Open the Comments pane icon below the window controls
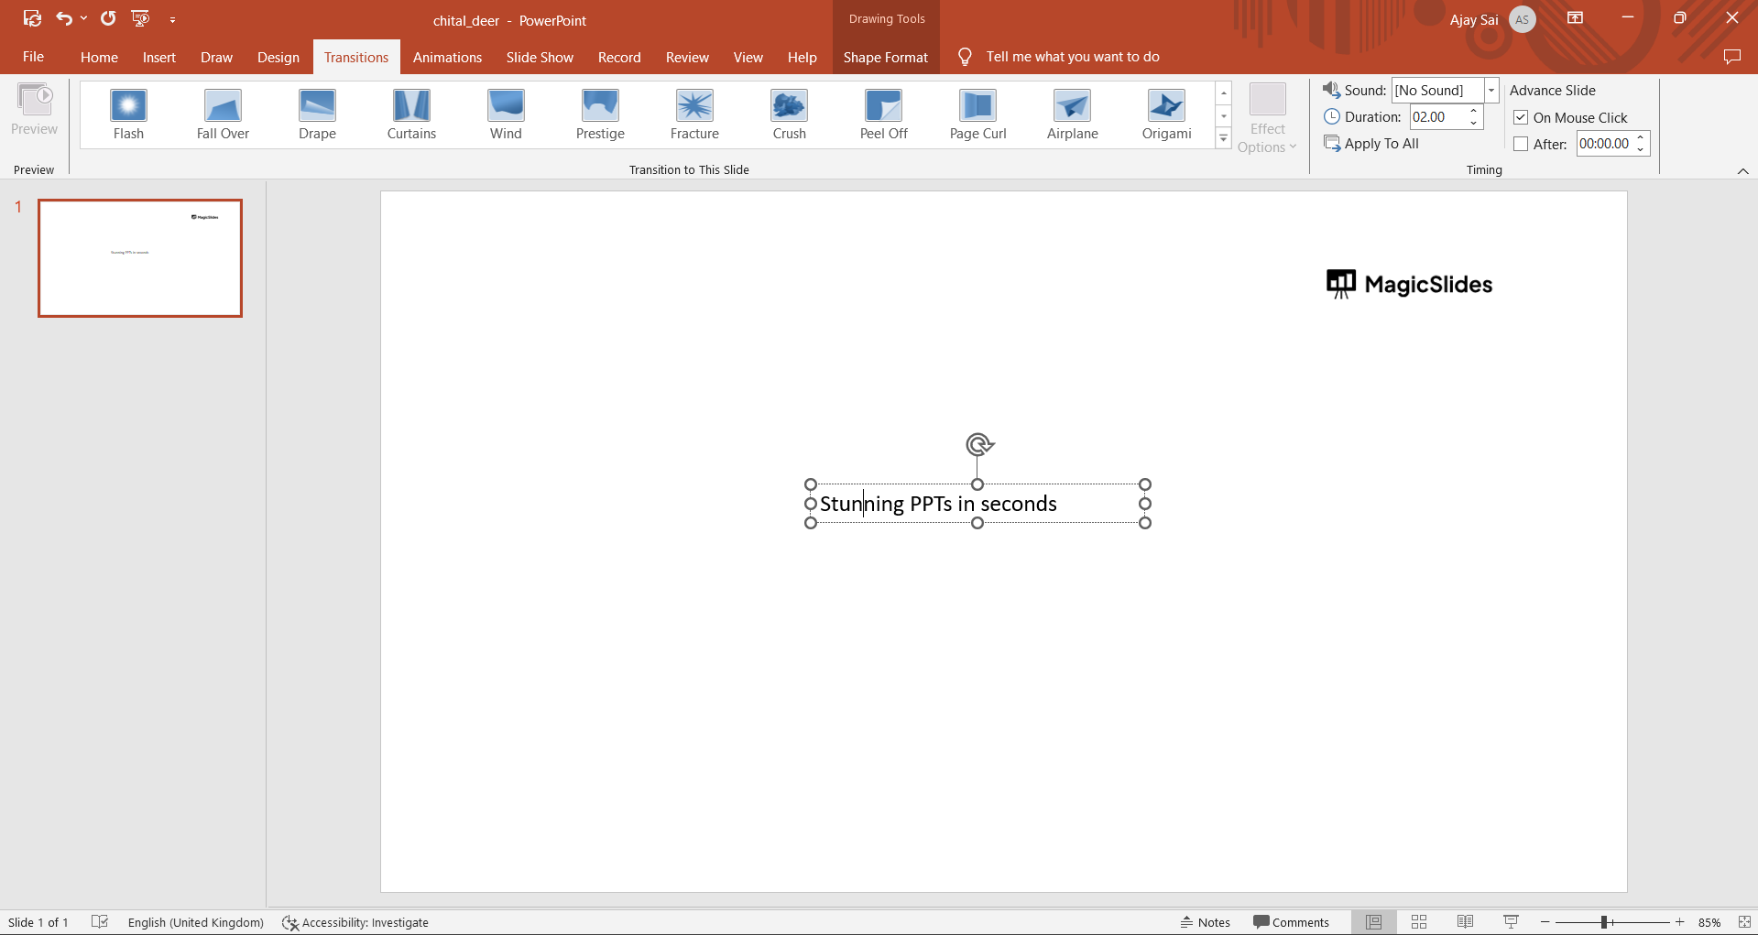 1731,57
